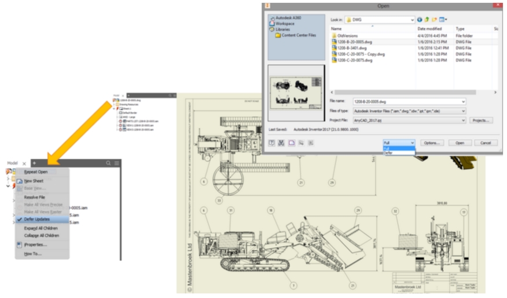Viewport: 507px width, 298px height.
Task: Click the plus icon in Model browser header
Action: [34, 163]
